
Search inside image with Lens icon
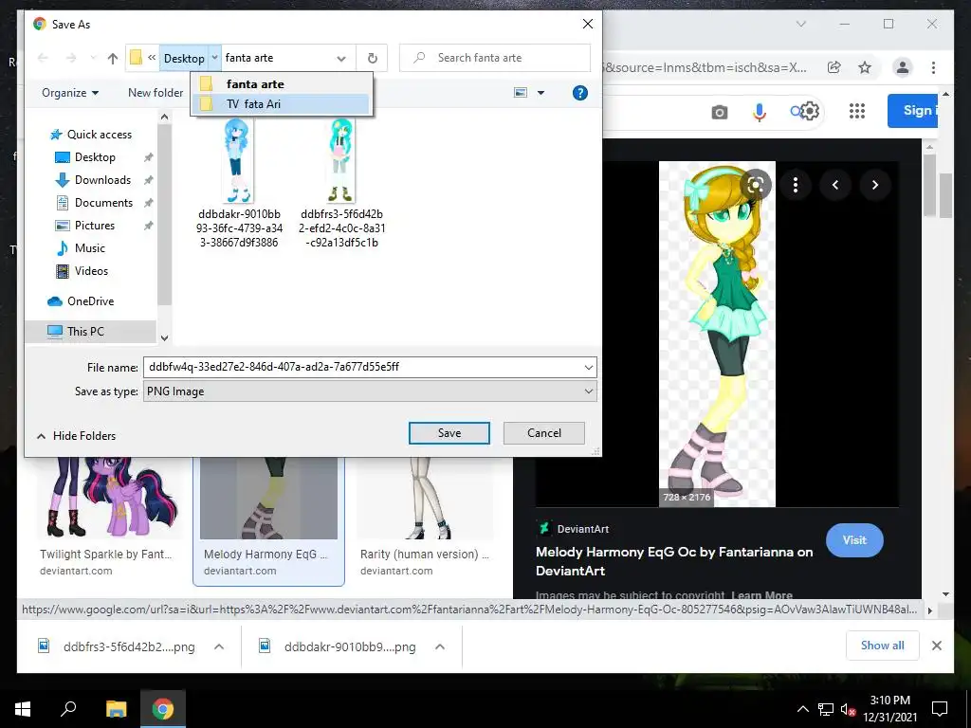[x=755, y=185]
